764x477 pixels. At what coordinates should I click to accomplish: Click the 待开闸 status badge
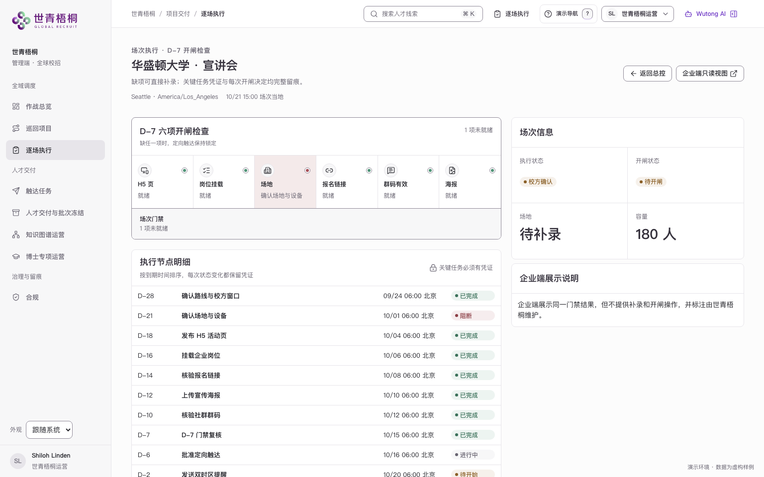click(651, 182)
